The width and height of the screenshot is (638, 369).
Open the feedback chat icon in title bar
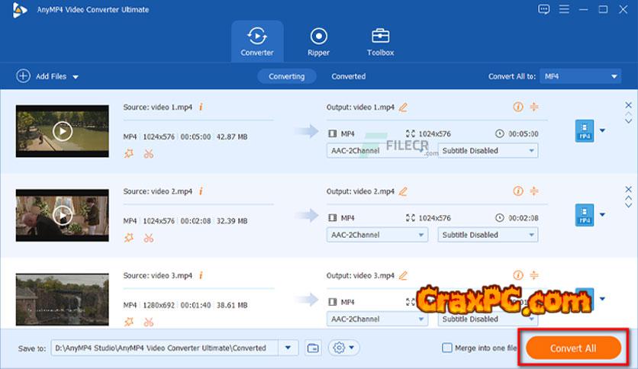[x=543, y=9]
